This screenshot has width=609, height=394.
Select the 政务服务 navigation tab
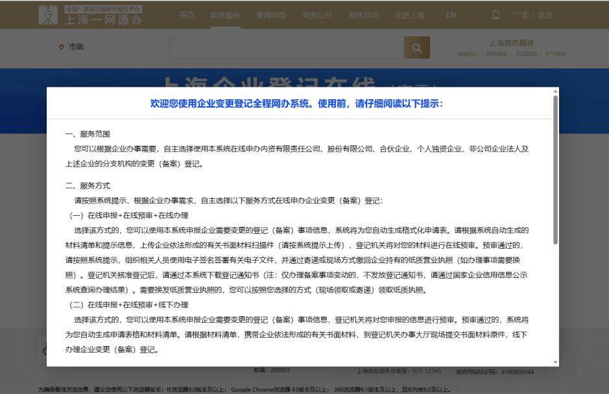tap(225, 16)
